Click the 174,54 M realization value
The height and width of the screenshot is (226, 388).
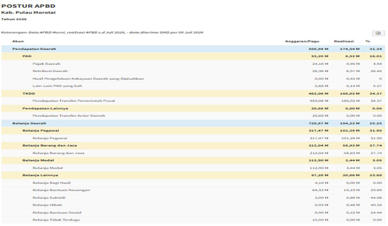[x=350, y=49]
